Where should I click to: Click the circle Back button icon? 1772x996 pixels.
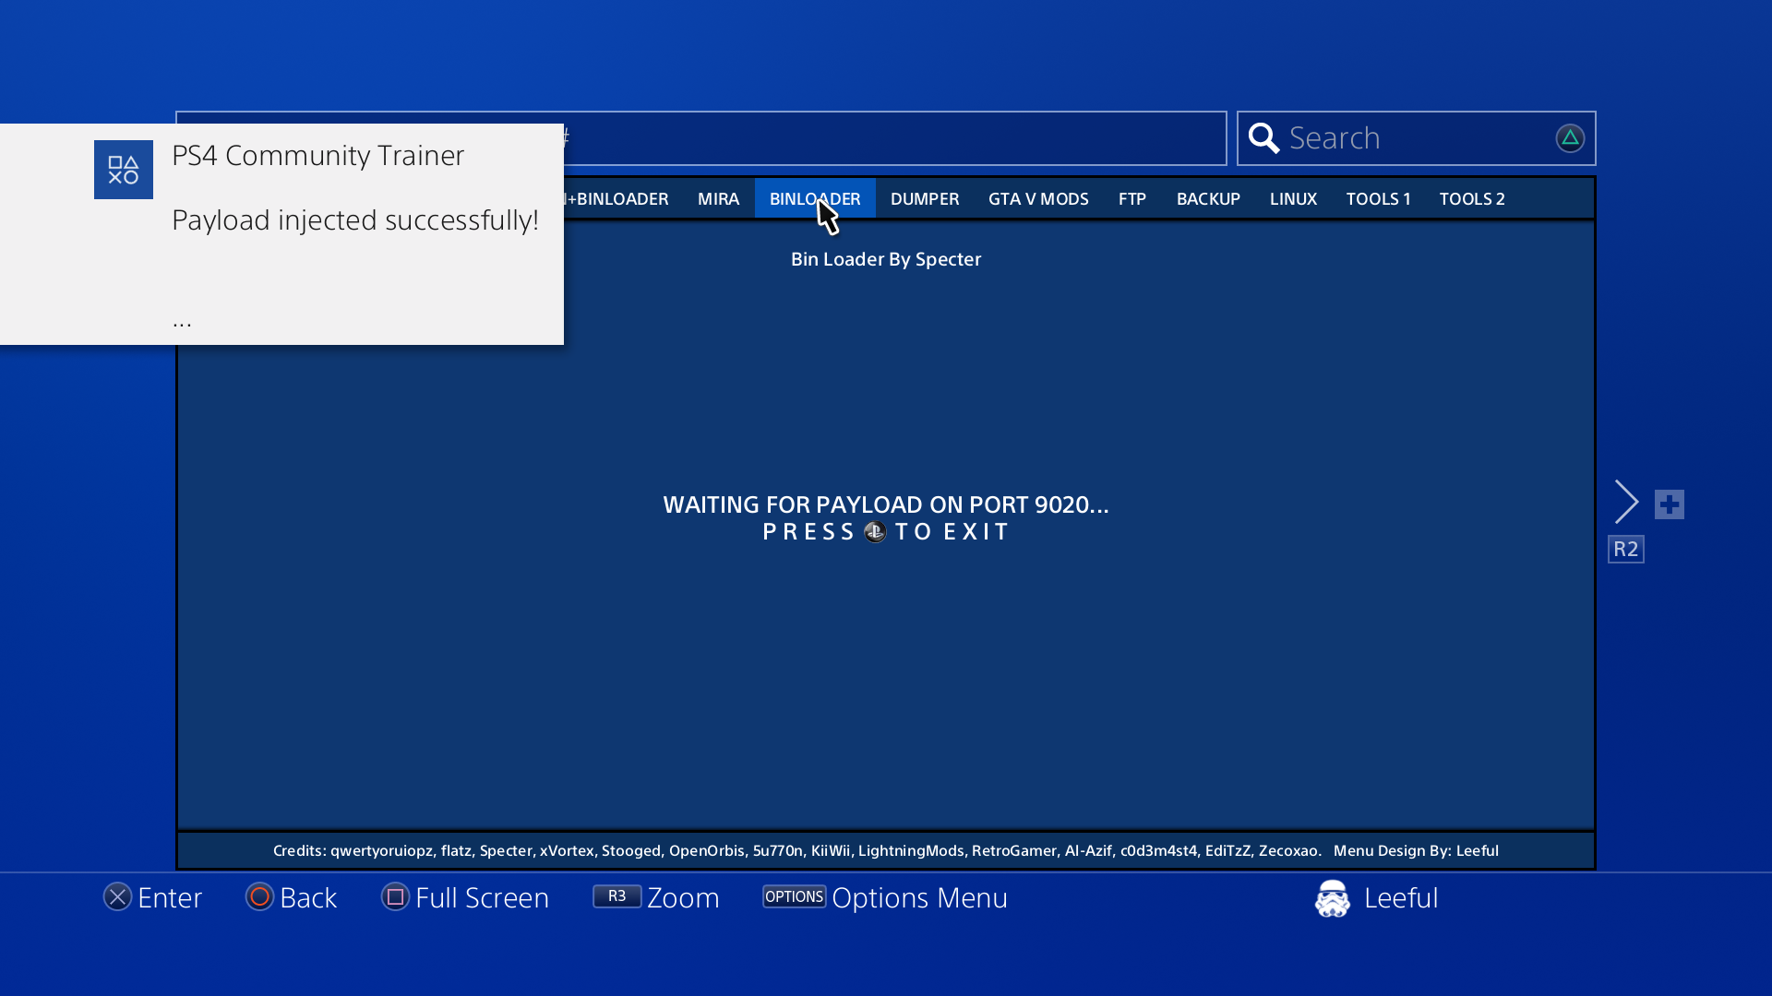[259, 897]
